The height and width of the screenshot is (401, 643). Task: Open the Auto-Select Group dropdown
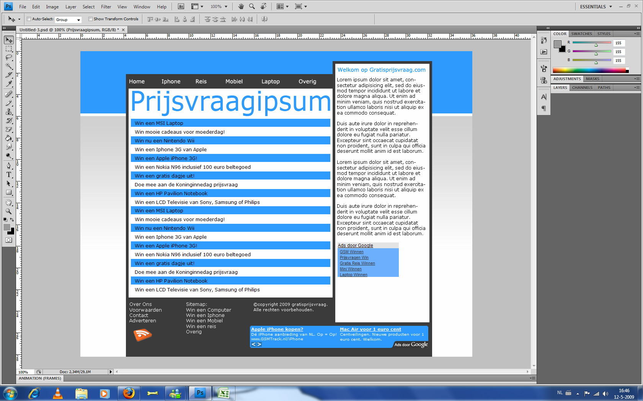point(68,19)
